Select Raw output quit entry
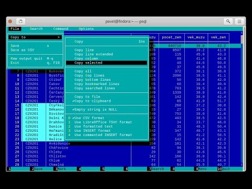The width and height of the screenshot is (252, 189). [x=35, y=58]
